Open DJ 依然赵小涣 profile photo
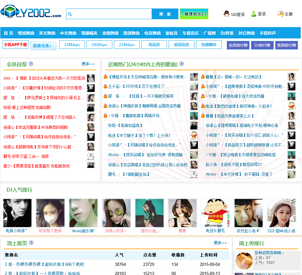The height and width of the screenshot is (275, 302). 249,213
